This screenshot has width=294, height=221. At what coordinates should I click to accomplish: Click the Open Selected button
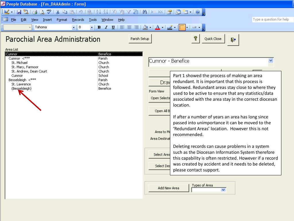point(160,98)
